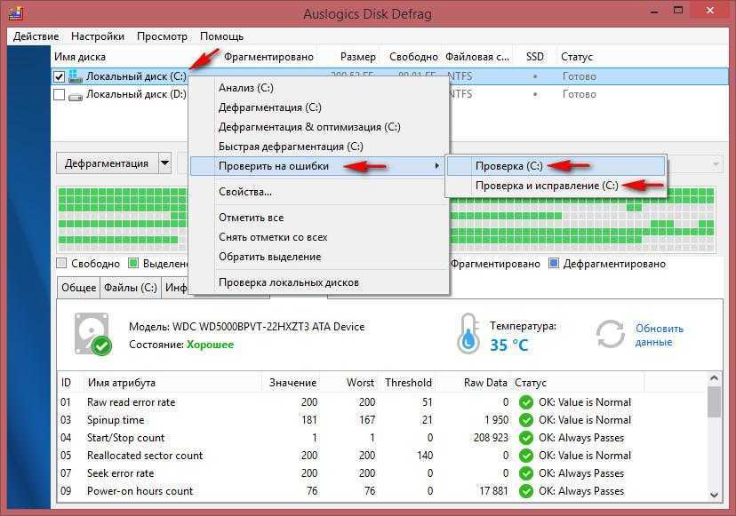Click OK status icon for Power-on hours count

click(526, 491)
